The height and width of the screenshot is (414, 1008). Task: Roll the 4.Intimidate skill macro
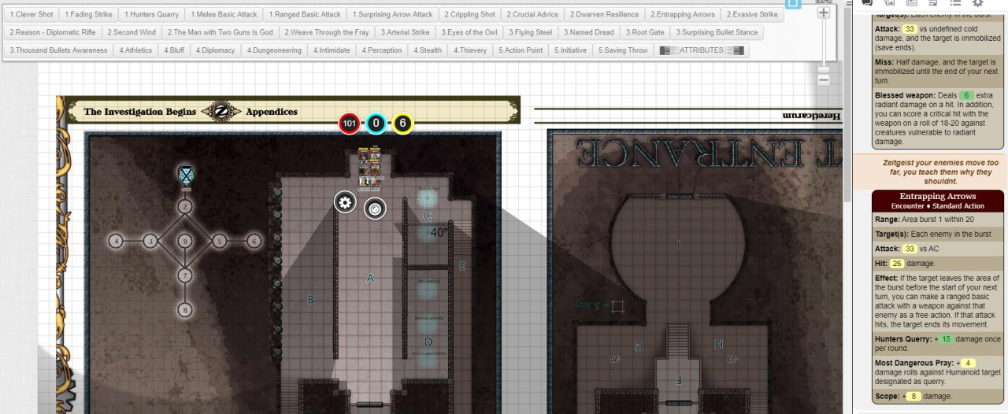pos(332,50)
